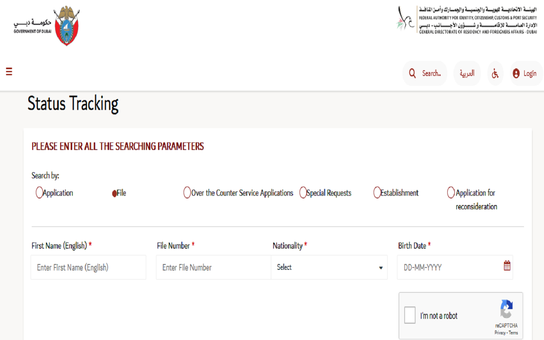The image size is (544, 340).
Task: Switch the site language to العربية
Action: (467, 73)
